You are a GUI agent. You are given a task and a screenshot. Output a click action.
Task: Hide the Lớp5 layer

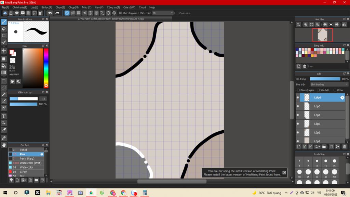(x=298, y=106)
